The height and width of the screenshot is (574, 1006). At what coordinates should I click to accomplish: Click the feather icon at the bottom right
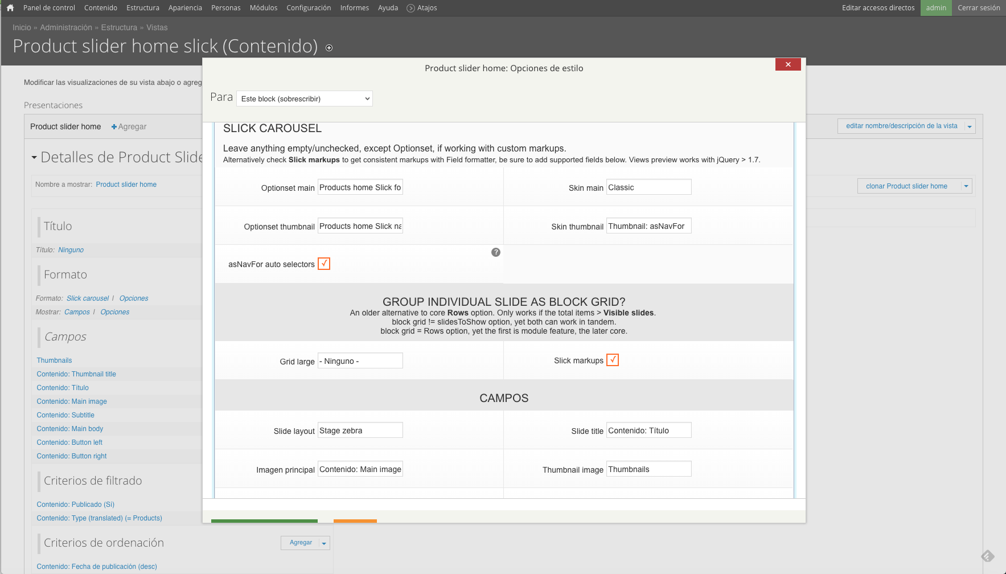(x=988, y=556)
